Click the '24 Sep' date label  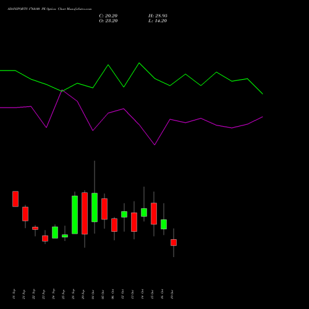click(x=53, y=294)
